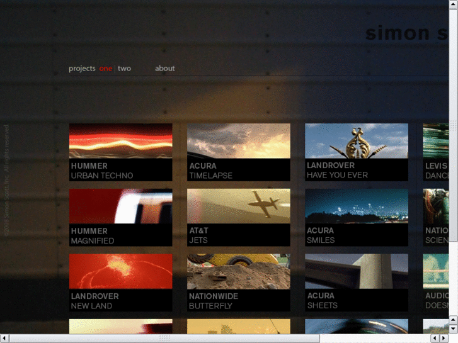Image resolution: width=458 pixels, height=343 pixels.
Task: Select the 'projects' navigation label
Action: tap(82, 69)
